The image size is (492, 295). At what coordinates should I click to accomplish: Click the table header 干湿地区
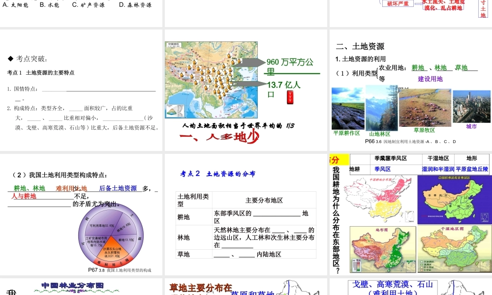438,158
